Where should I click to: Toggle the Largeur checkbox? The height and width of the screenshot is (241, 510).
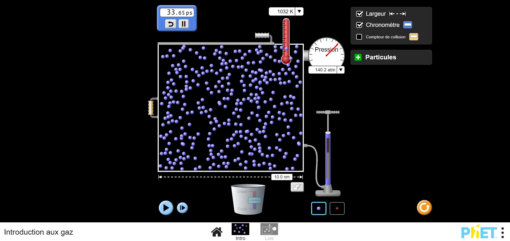(360, 14)
